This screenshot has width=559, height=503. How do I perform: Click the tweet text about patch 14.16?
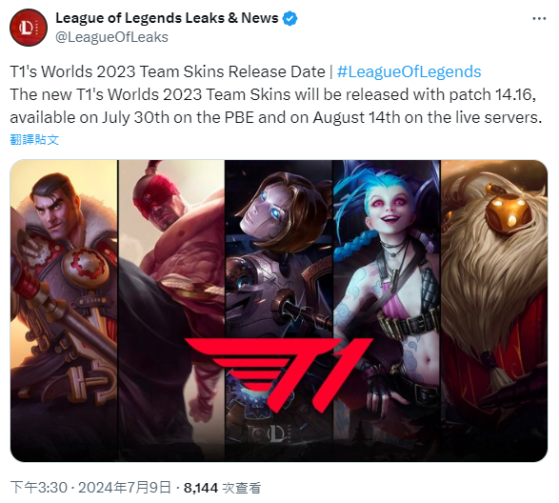tap(273, 94)
